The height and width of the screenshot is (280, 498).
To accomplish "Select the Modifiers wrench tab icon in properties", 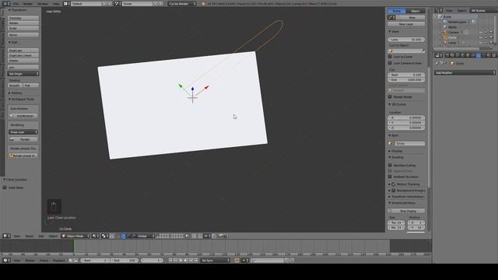I will 479,55.
